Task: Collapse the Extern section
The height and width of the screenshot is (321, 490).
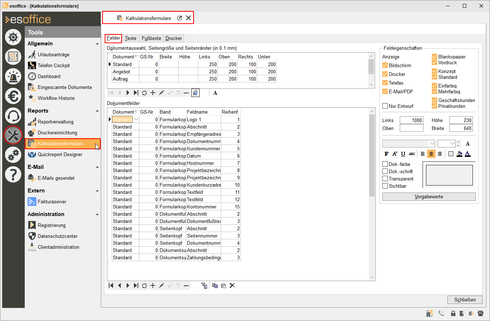Action: coord(97,191)
